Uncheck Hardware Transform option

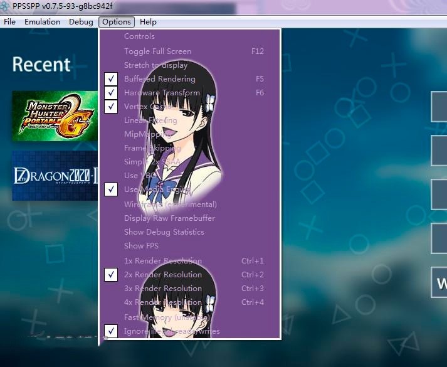(x=189, y=93)
